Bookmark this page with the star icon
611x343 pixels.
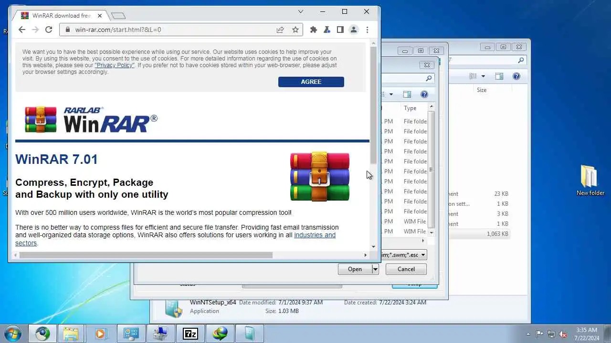(x=295, y=30)
